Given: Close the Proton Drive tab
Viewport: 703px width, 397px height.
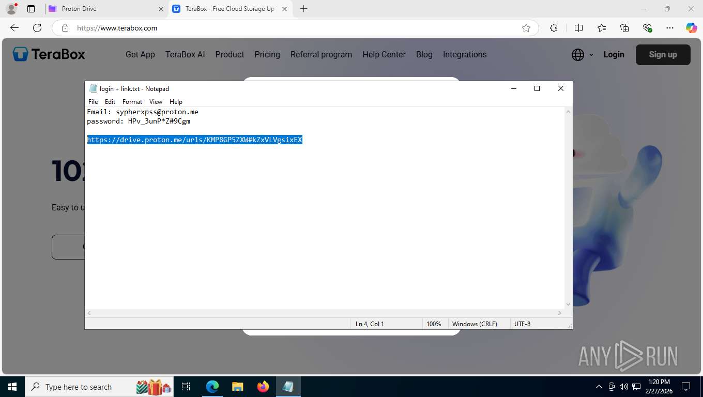Looking at the screenshot, I should [x=161, y=9].
